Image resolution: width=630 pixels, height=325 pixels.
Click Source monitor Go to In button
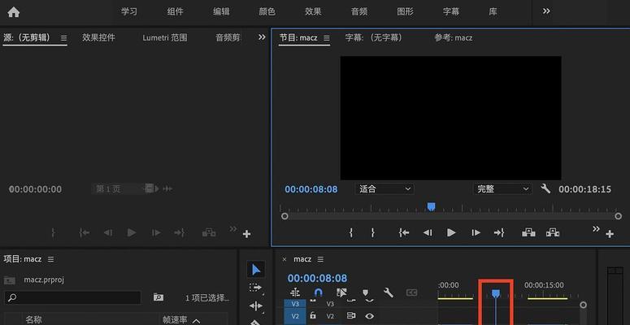85,232
